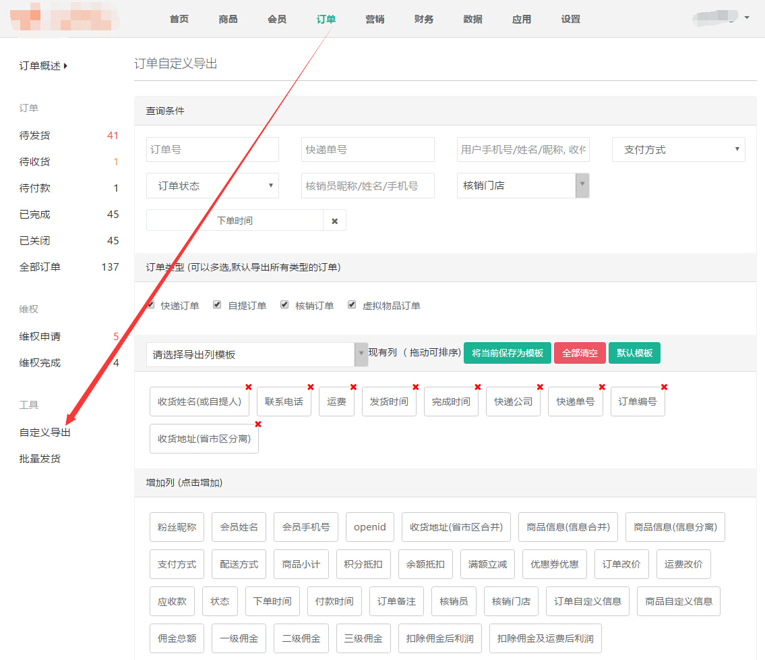Delete 收货地址(省市区分离) column with red X
Viewport: 765px width, 660px height.
tap(257, 424)
